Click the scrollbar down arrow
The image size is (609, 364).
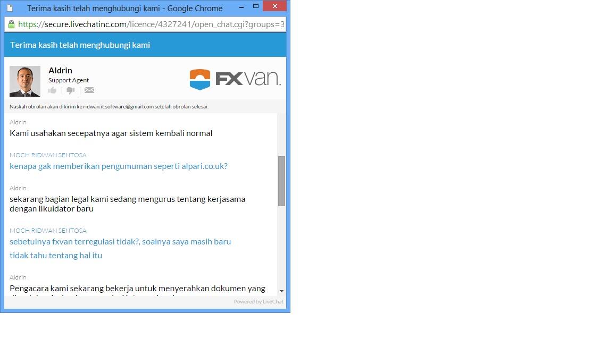pos(281,291)
